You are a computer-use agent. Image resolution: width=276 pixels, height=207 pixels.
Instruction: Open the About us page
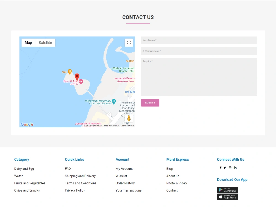click(x=173, y=176)
